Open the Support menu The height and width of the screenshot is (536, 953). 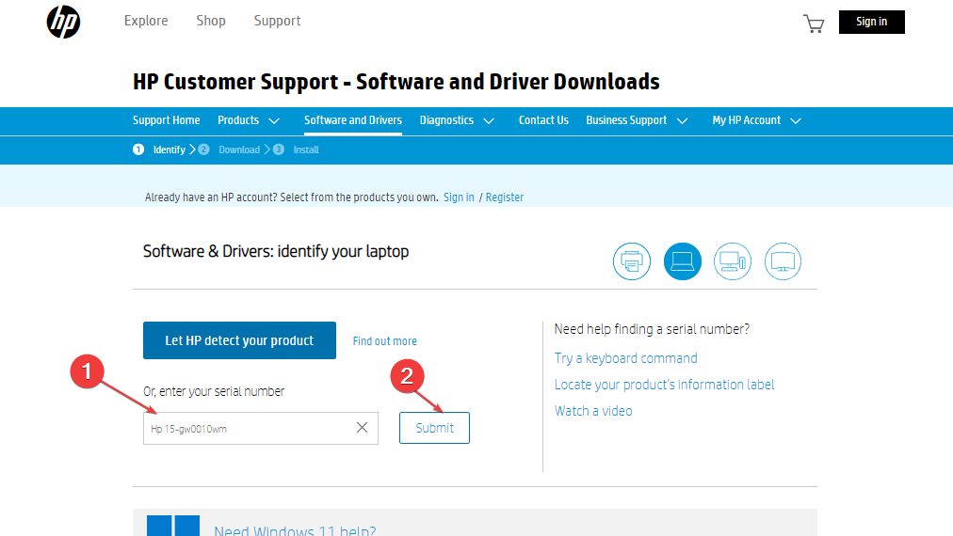(277, 22)
